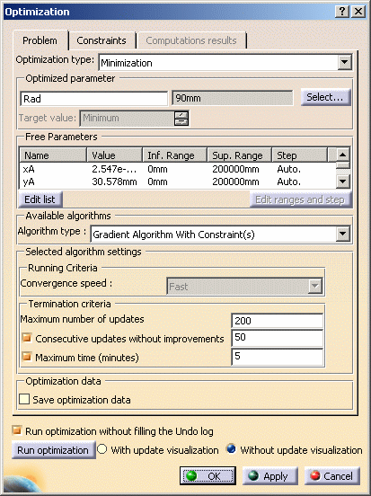The width and height of the screenshot is (371, 496).
Task: Click Cancel with red indicator
Action: point(332,475)
